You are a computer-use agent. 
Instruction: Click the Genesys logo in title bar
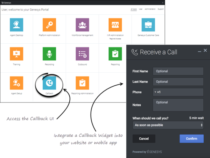[x=6, y=2]
